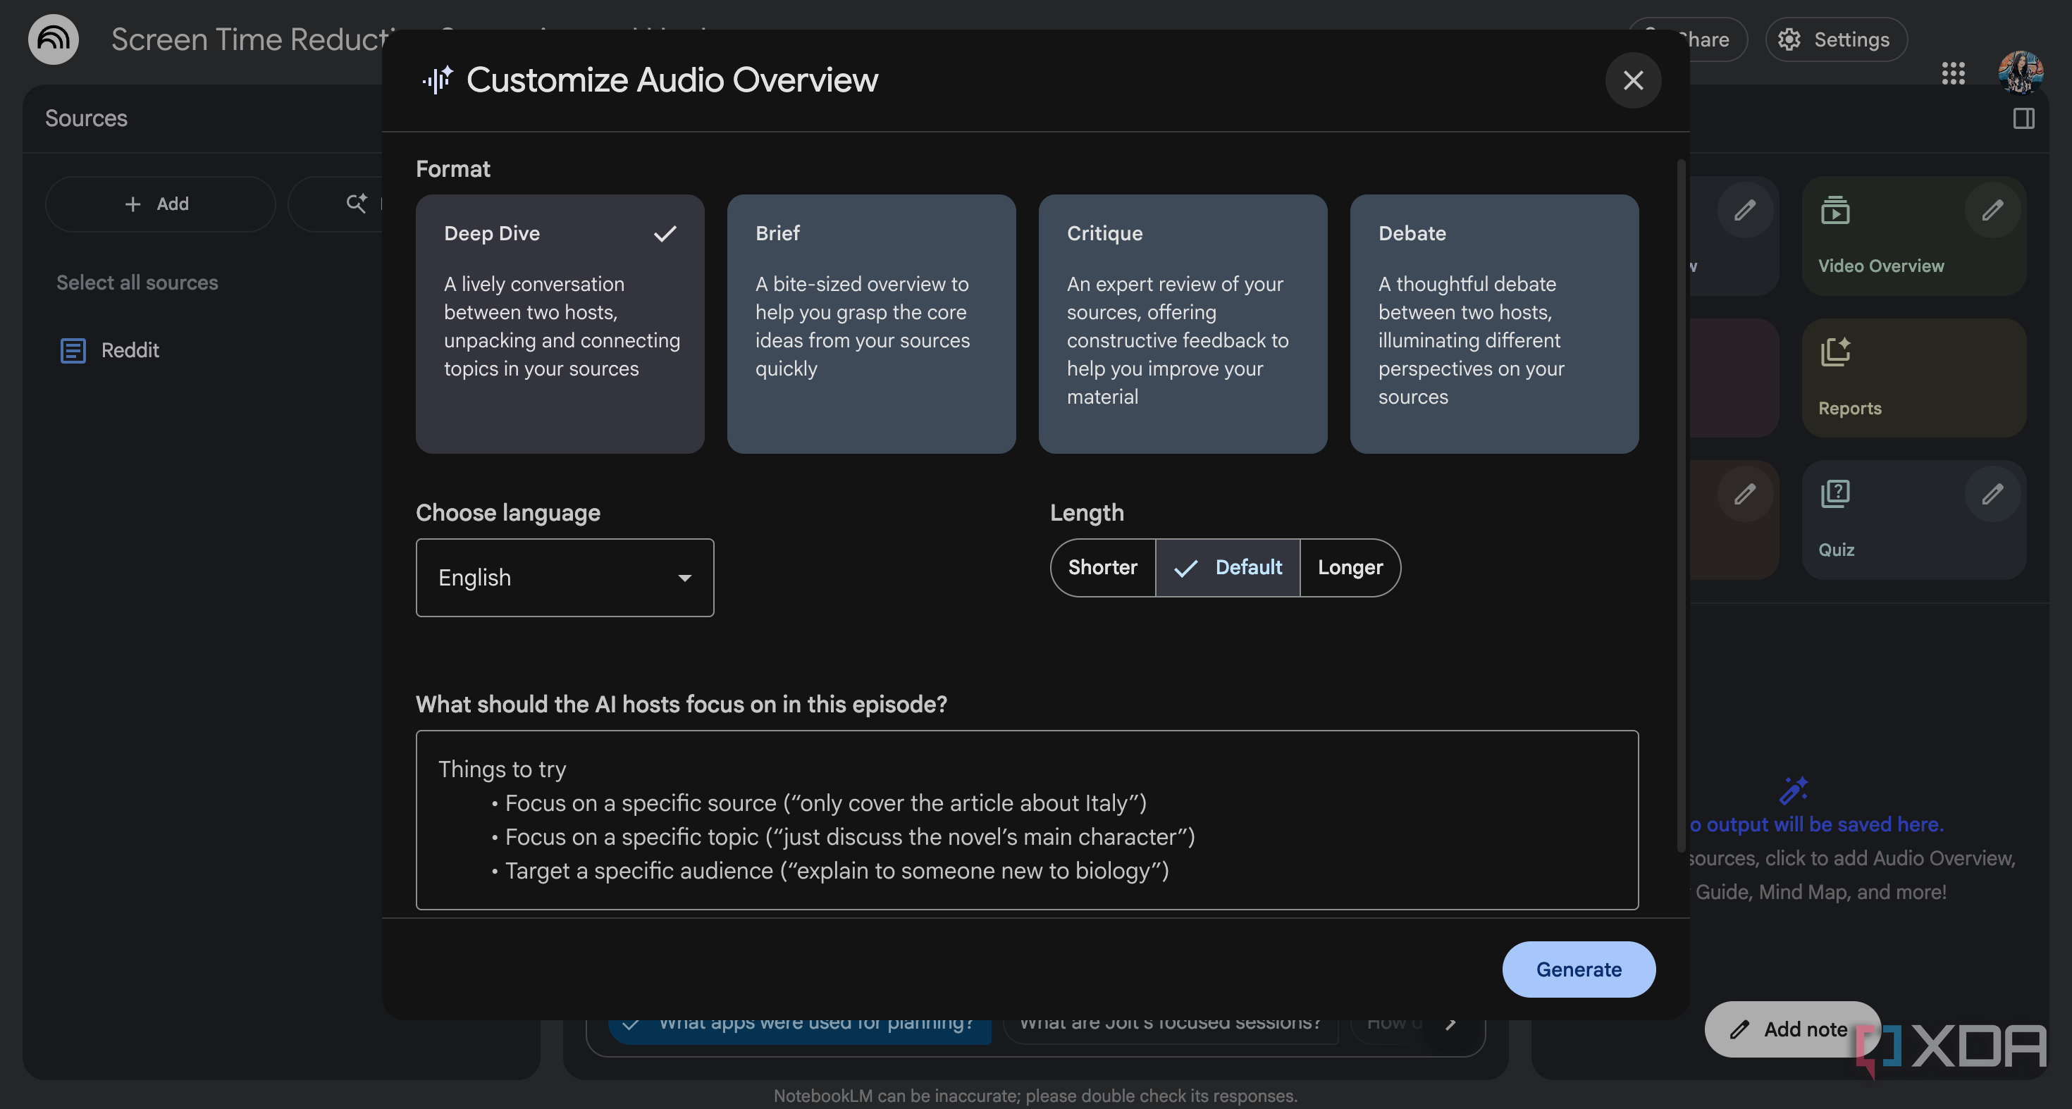Image resolution: width=2072 pixels, height=1109 pixels.
Task: Select the Deep Dive format card
Action: pos(560,323)
